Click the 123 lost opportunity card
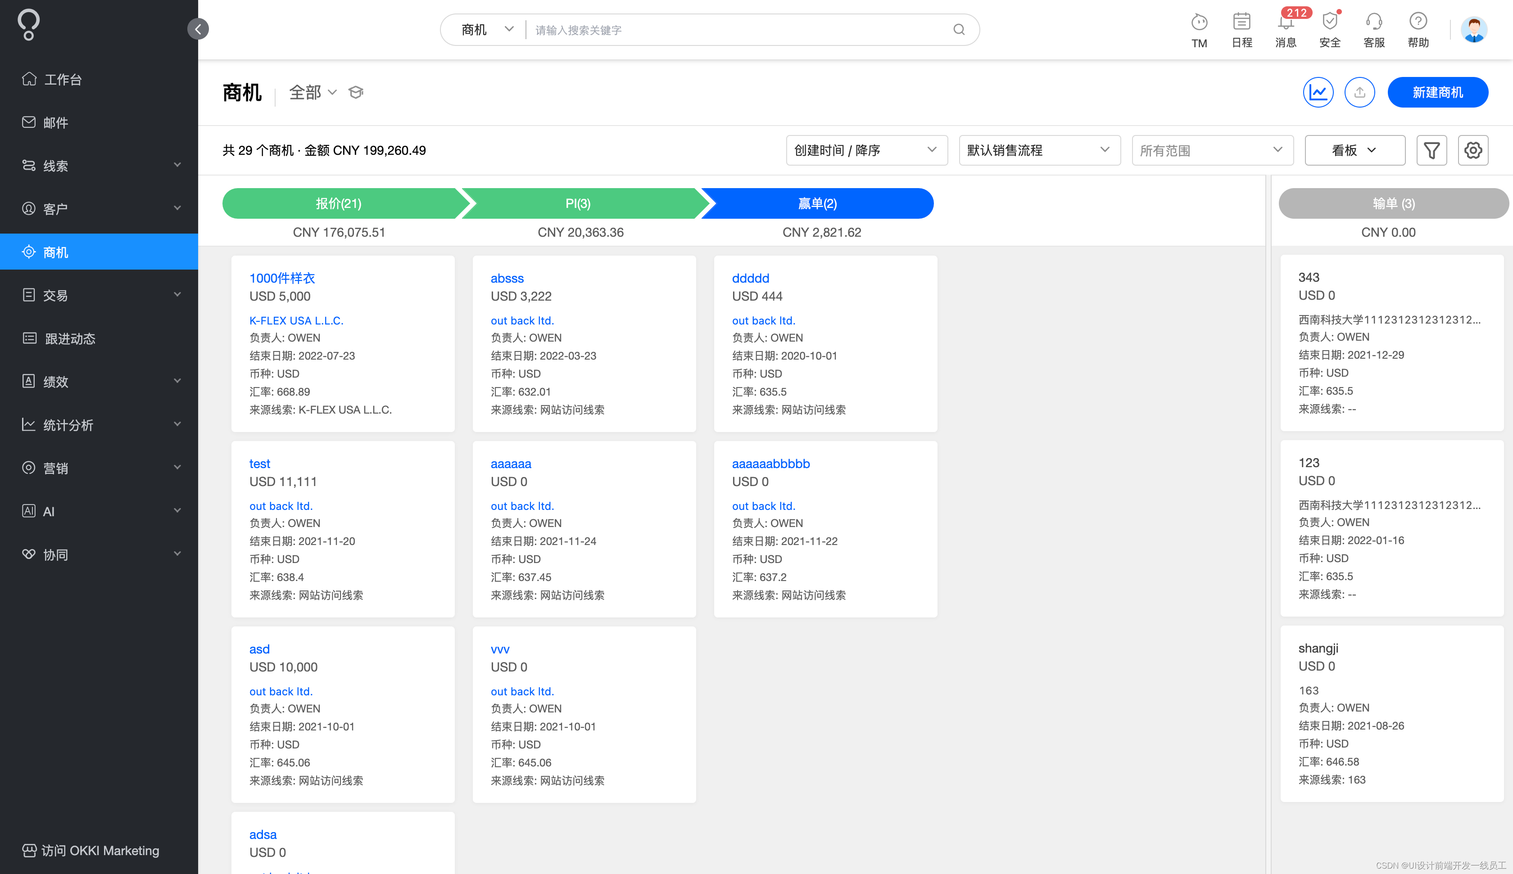This screenshot has width=1513, height=874. click(x=1392, y=528)
